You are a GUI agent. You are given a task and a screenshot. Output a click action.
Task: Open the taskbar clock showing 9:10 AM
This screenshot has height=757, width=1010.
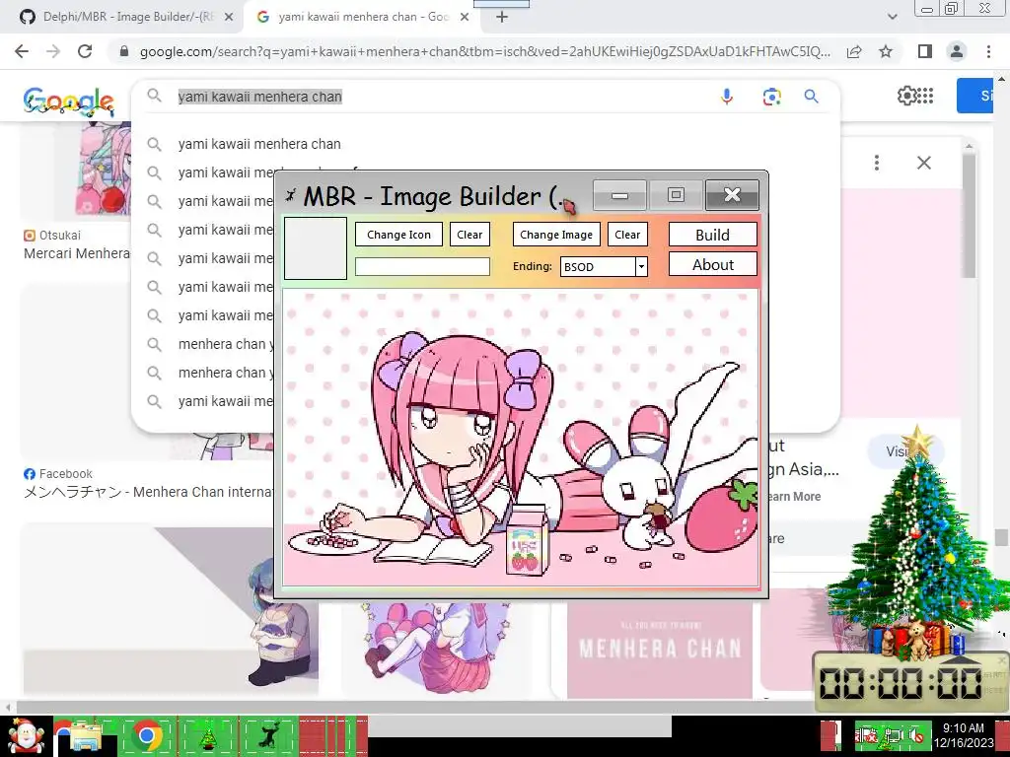click(964, 735)
